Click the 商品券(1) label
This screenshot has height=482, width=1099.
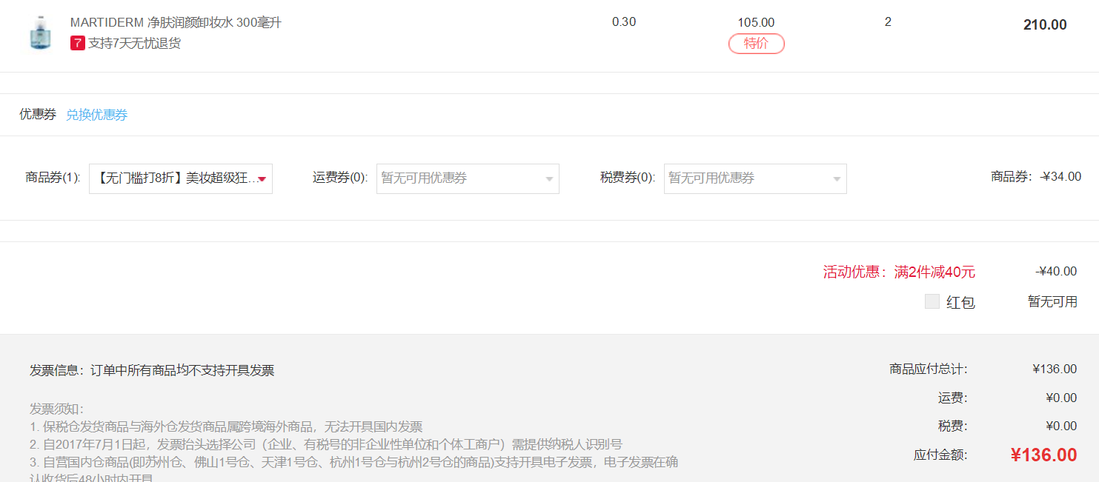pyautogui.click(x=53, y=178)
